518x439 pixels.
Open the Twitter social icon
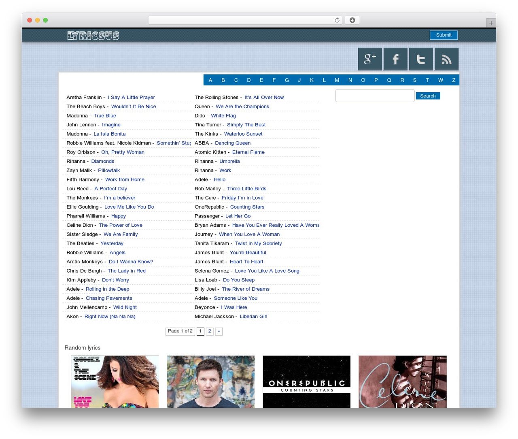(x=421, y=59)
